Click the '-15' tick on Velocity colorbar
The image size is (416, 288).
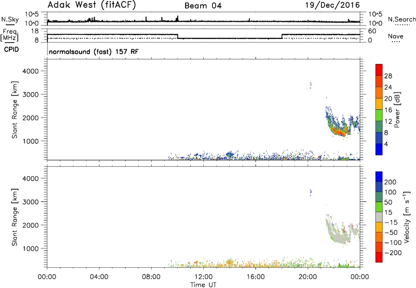pyautogui.click(x=391, y=222)
